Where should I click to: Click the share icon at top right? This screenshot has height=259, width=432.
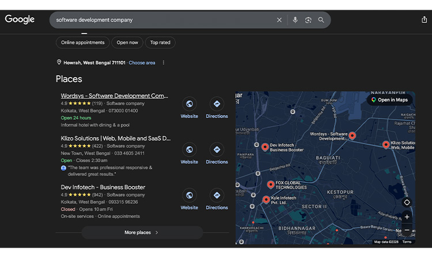pos(425,20)
